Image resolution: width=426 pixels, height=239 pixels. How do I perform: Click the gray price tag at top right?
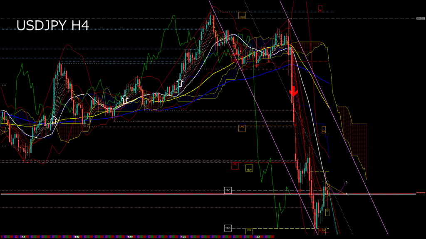(420, 19)
